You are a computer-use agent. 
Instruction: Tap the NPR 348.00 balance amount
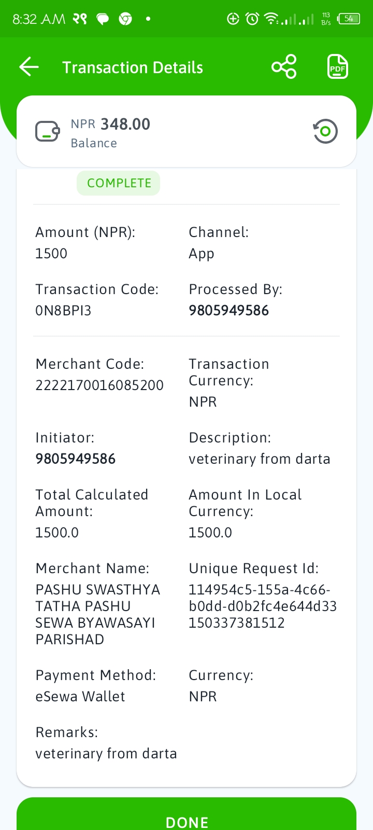click(110, 124)
